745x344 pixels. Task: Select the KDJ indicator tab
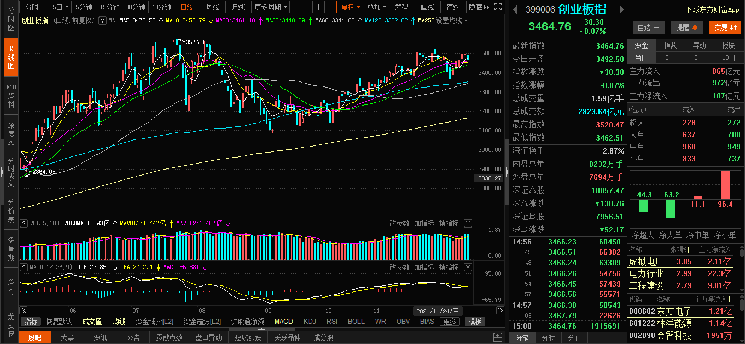(310, 322)
